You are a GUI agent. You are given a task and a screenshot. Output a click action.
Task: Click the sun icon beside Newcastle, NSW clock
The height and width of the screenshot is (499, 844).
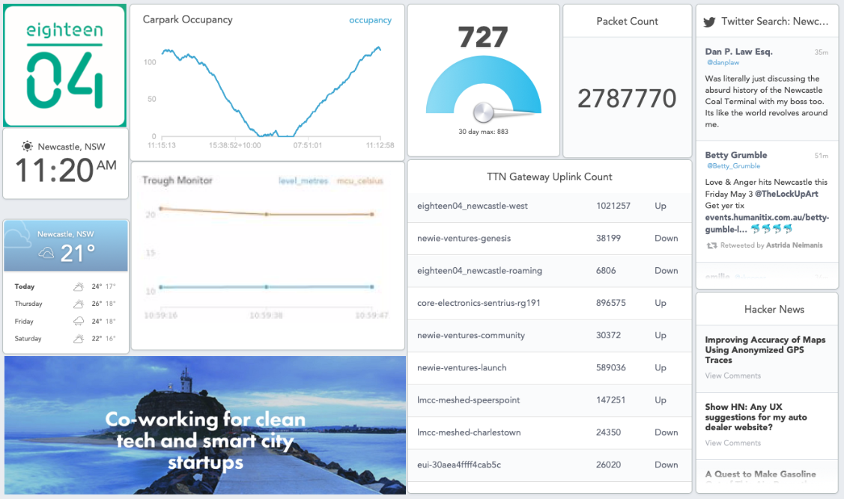pos(27,147)
